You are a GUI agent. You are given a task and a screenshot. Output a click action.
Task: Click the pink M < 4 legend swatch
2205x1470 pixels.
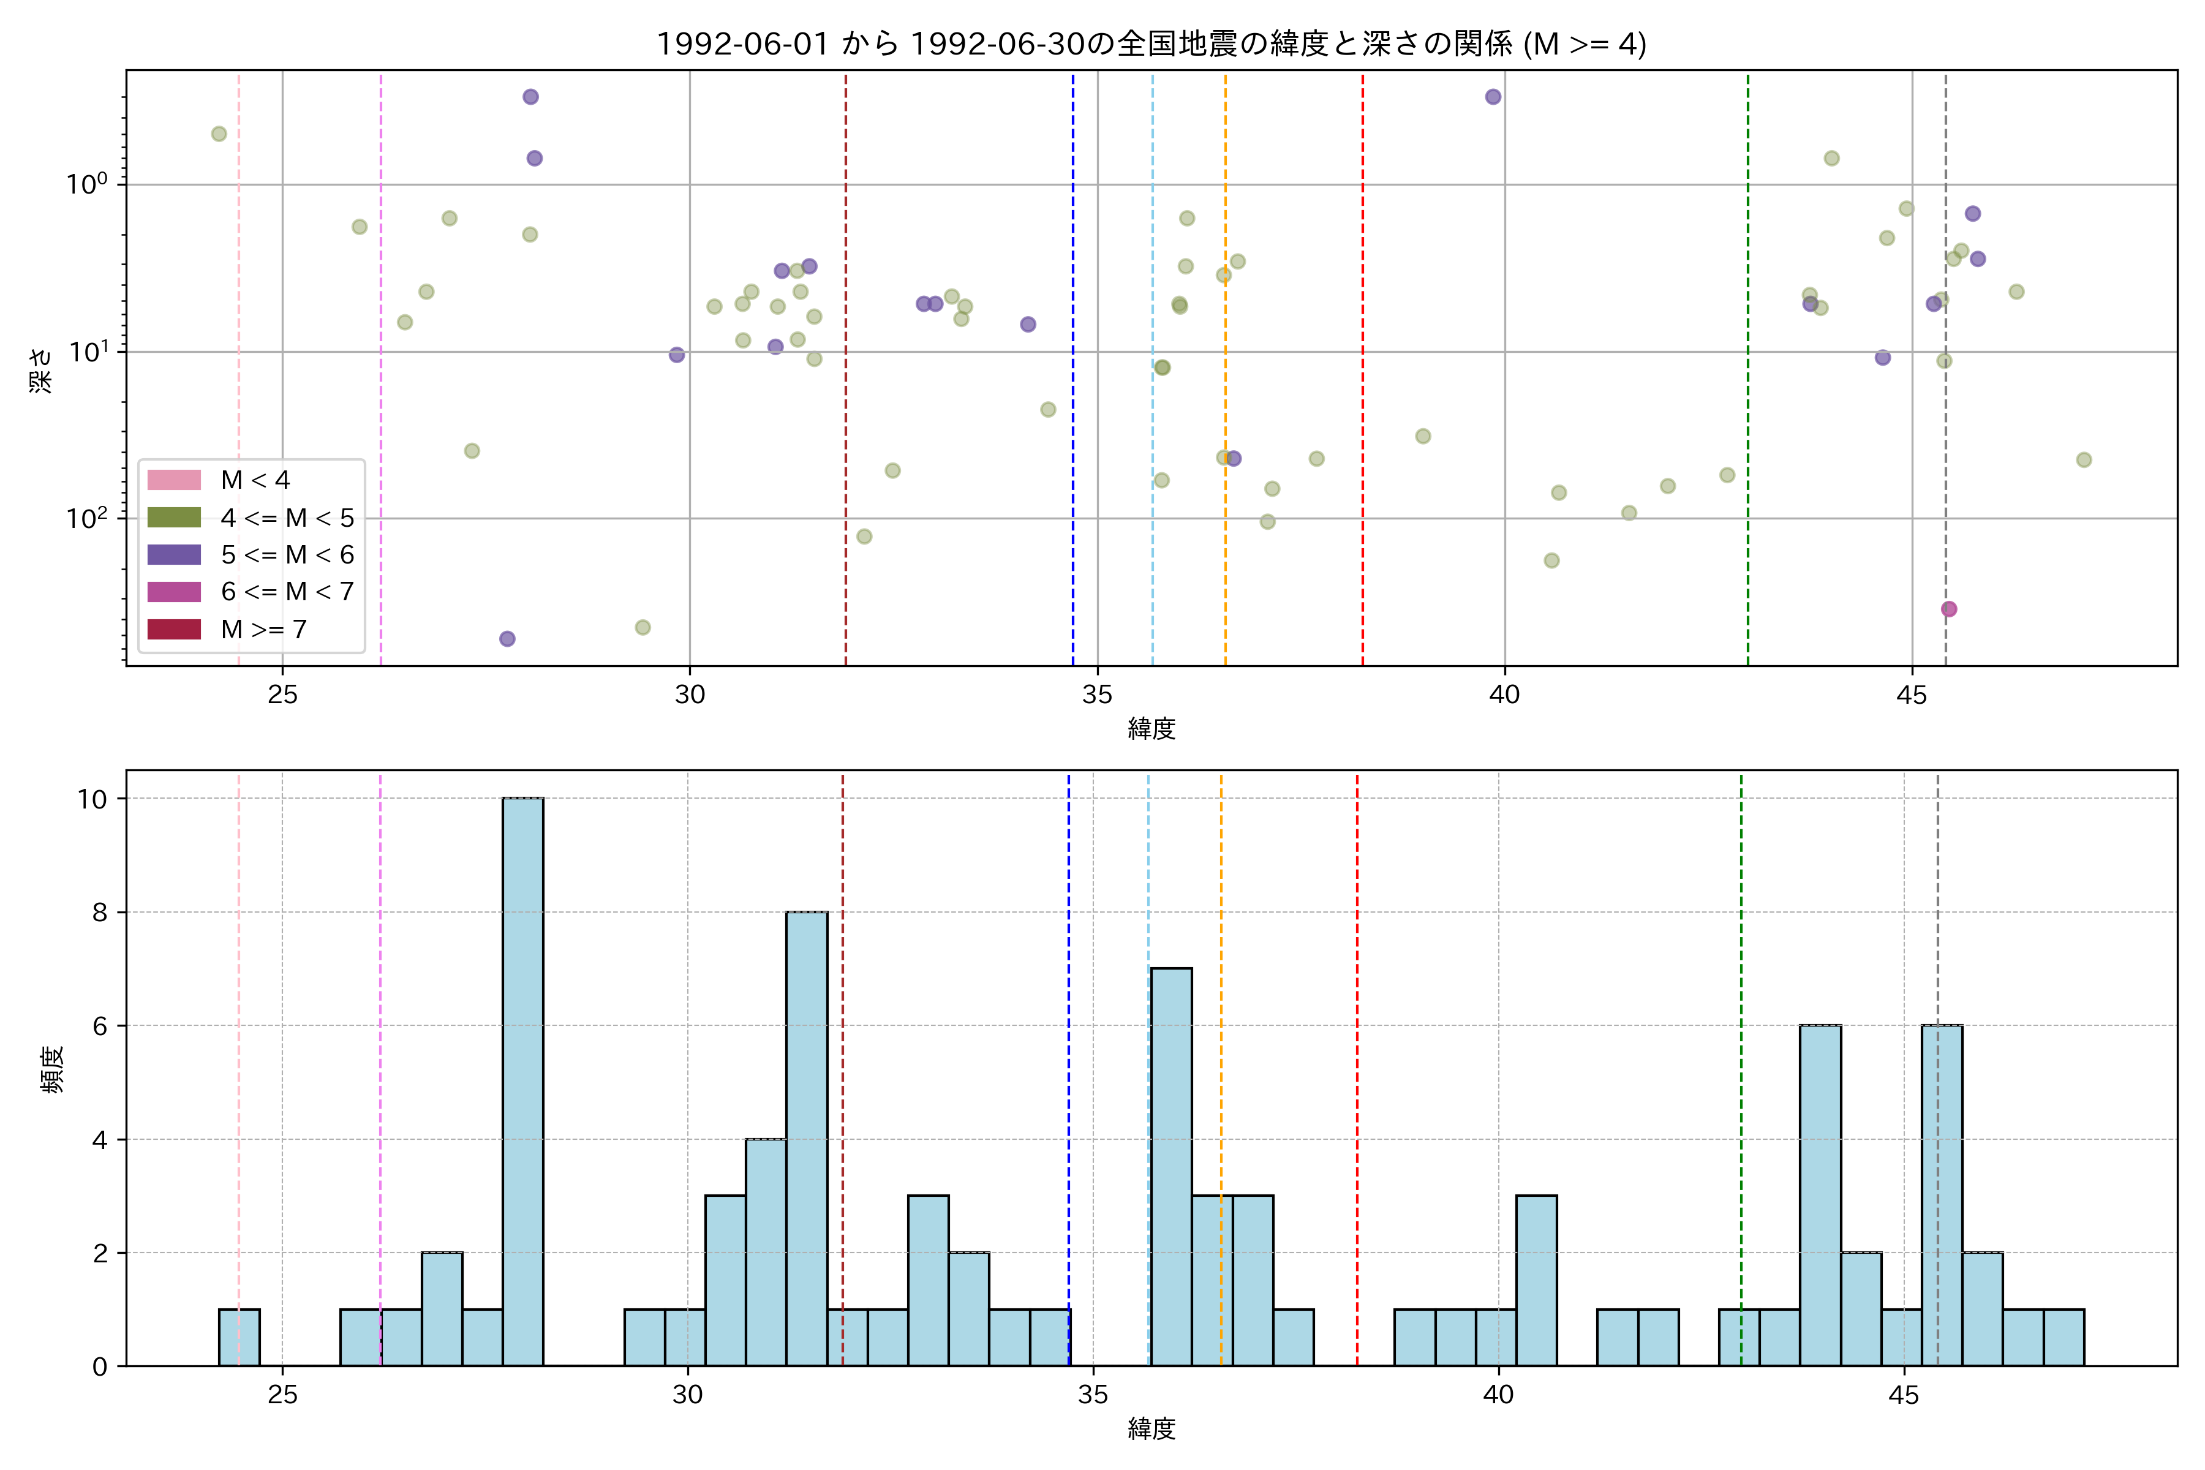(x=173, y=480)
